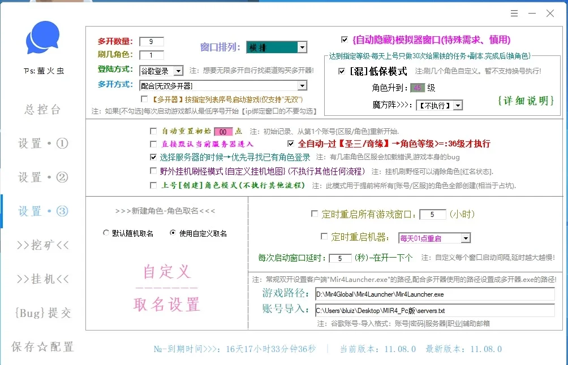Image resolution: width=568 pixels, height=365 pixels.
Task: Click 当前版本: 11.08.0 text
Action: pos(378,349)
